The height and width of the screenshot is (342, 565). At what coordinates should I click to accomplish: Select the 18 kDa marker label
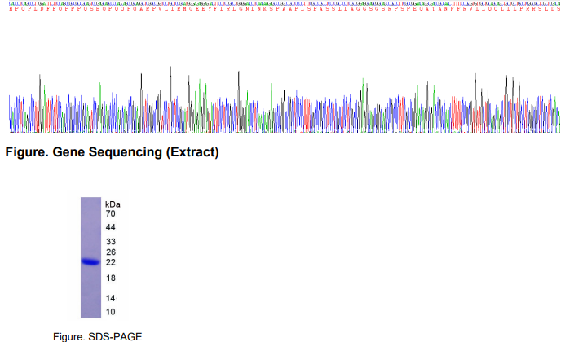[110, 278]
